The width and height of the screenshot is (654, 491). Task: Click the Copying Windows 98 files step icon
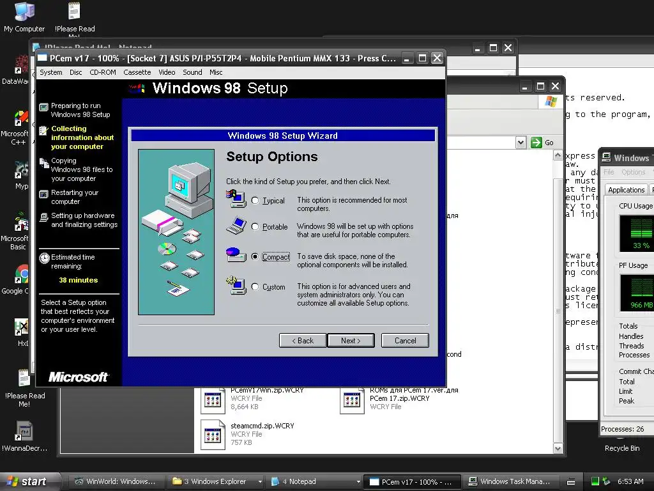[x=43, y=163]
